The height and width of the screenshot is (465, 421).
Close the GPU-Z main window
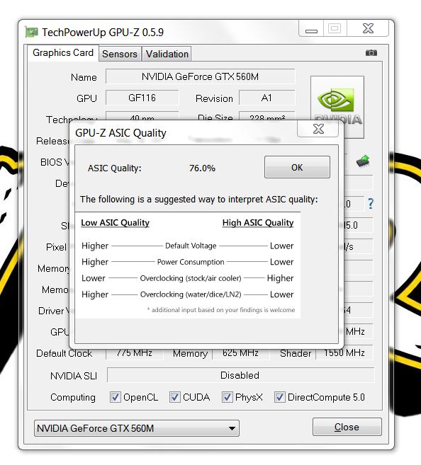click(x=368, y=28)
